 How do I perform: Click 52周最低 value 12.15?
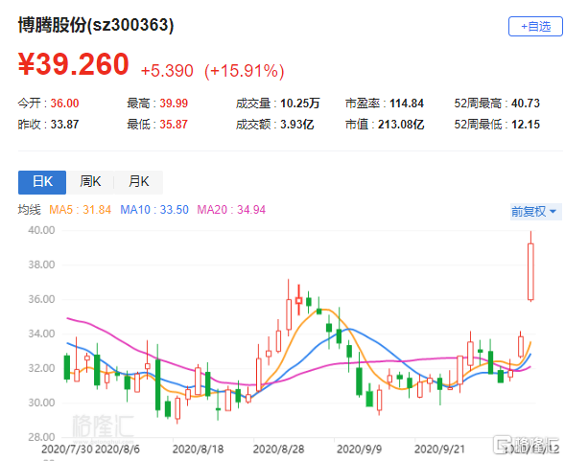(526, 125)
